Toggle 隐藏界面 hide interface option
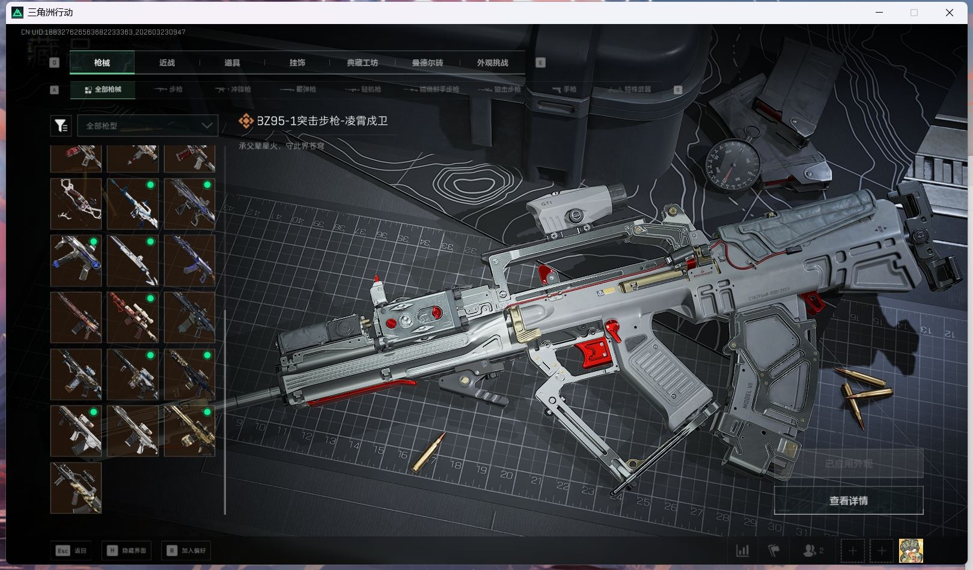 (x=127, y=551)
